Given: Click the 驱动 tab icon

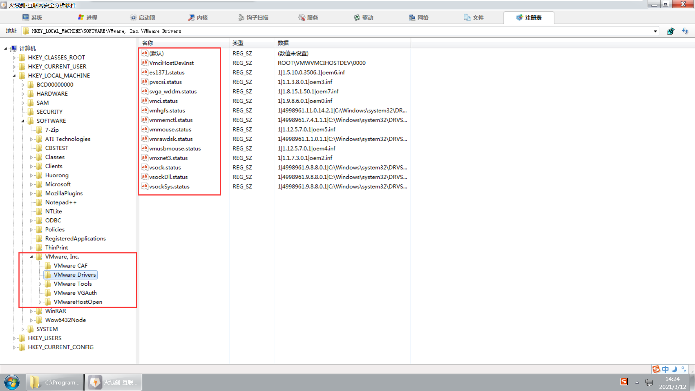Looking at the screenshot, I should (x=357, y=17).
